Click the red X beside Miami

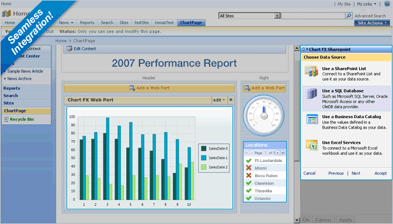tap(249, 168)
